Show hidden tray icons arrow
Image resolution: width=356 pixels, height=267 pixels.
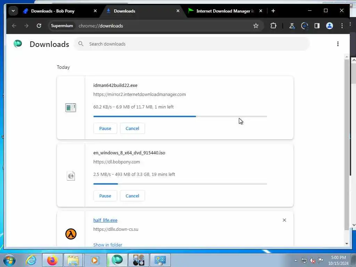coord(296,260)
